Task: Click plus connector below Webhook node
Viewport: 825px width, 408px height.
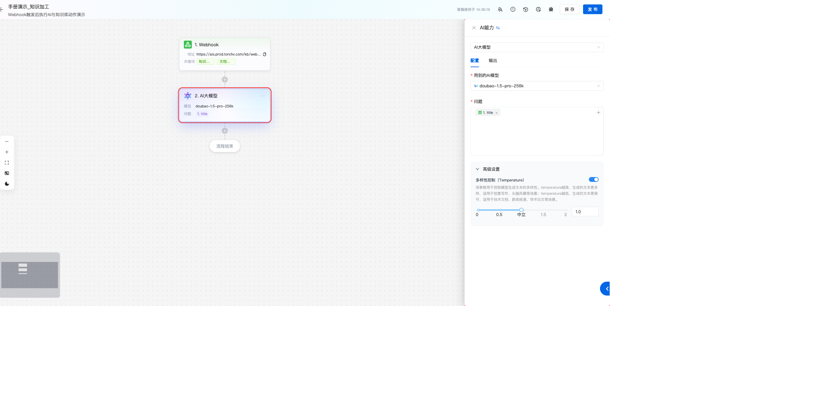Action: 225,80
